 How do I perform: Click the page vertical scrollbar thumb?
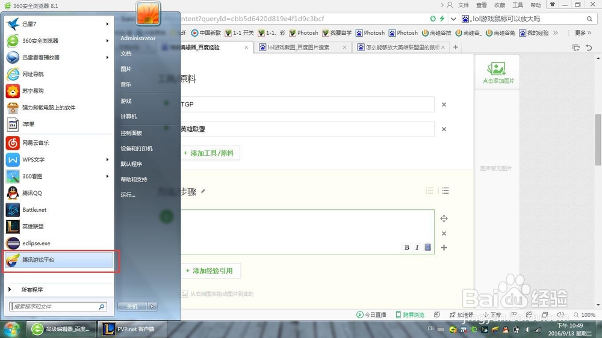coord(598,140)
